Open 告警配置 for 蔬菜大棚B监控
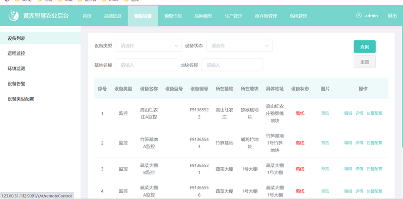Viewport: 403px width, 199px height. tap(374, 169)
